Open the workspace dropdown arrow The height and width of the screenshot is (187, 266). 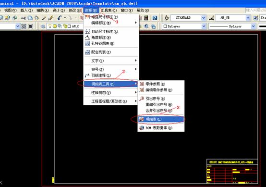point(18,26)
